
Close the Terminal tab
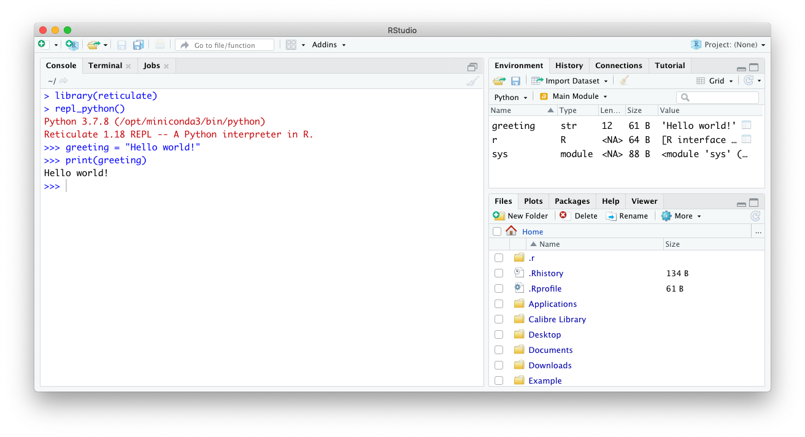(128, 66)
